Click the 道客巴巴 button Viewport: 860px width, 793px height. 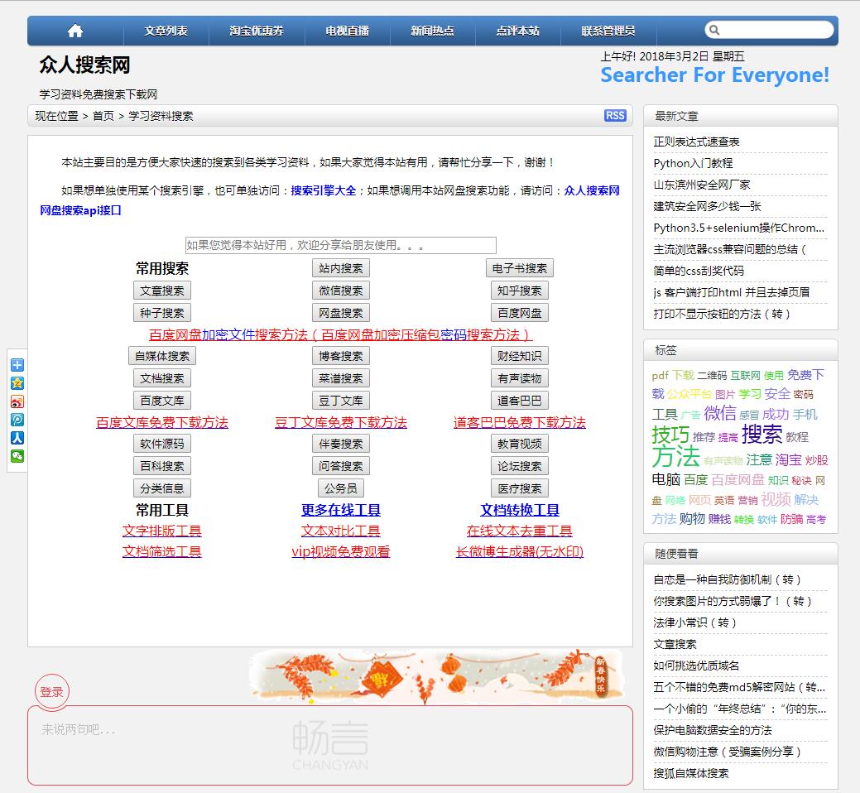click(x=520, y=401)
